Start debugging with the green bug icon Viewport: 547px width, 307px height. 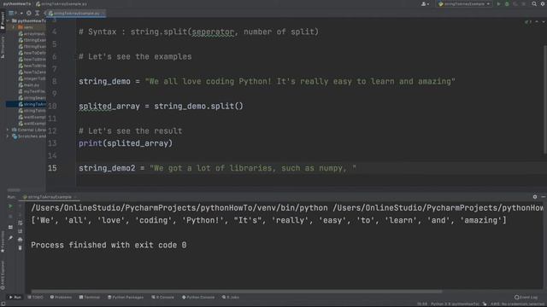pyautogui.click(x=507, y=3)
